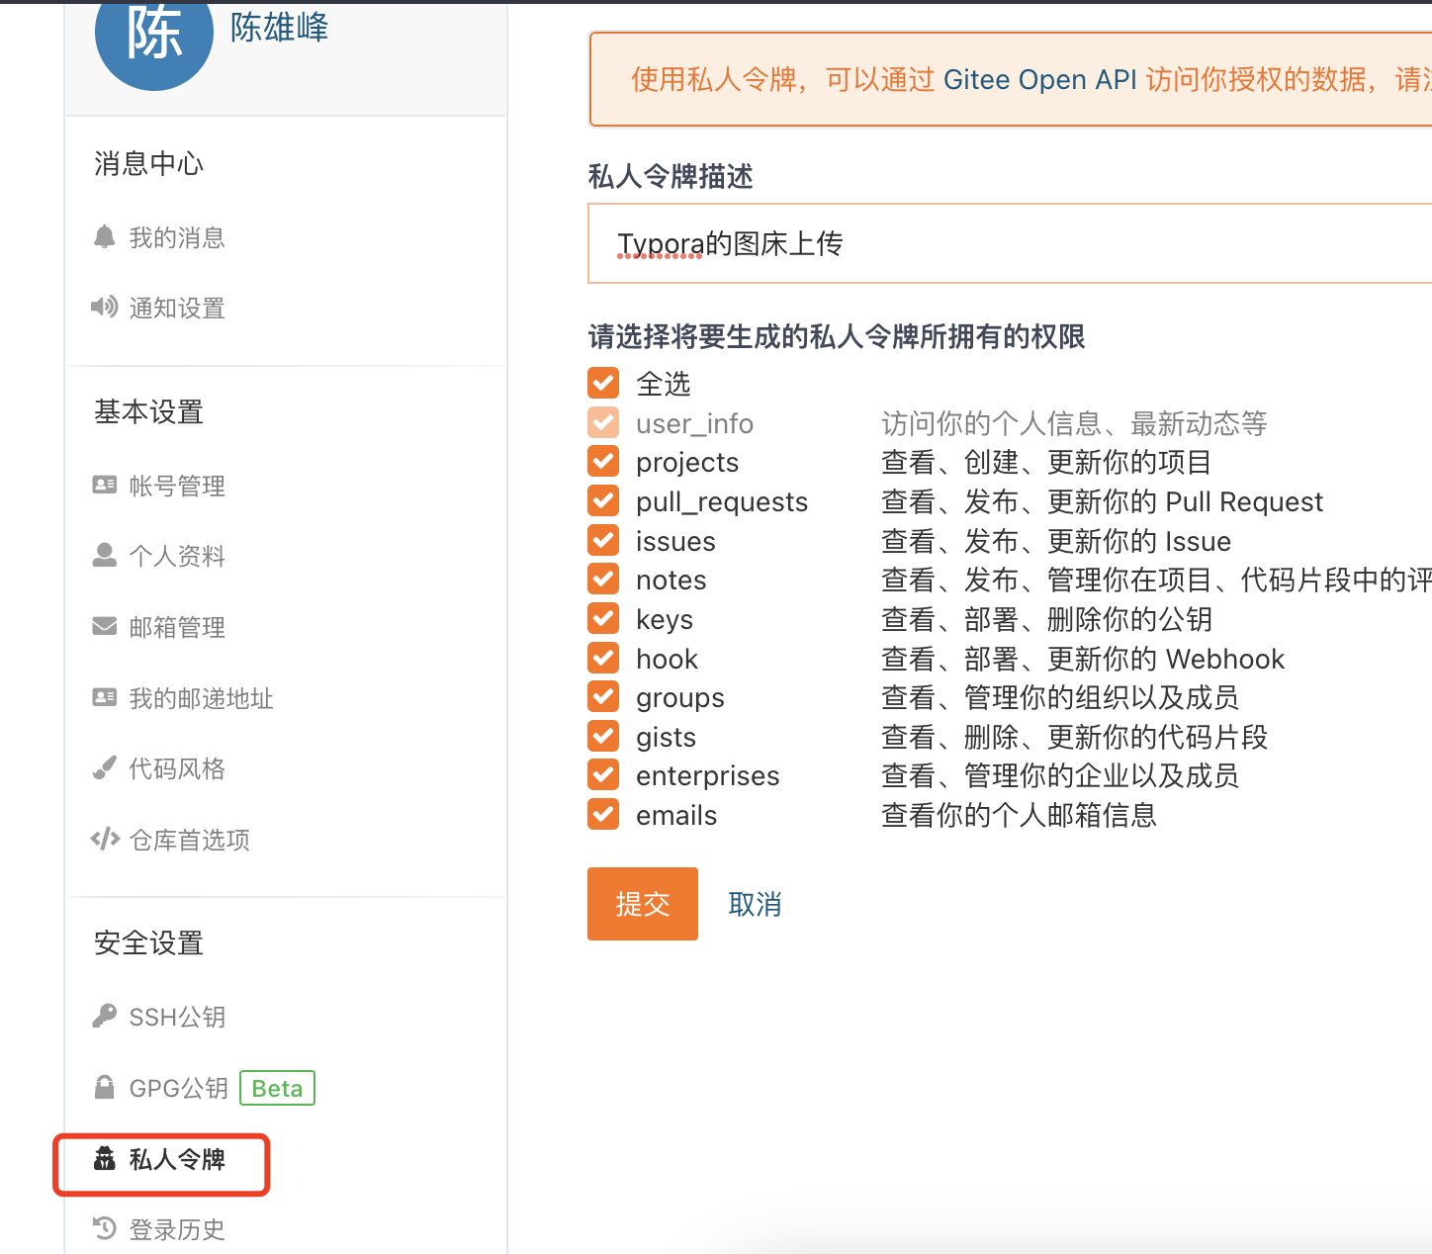Screen dimensions: 1432x1254
Task: Uncheck the emails permission checkbox
Action: (603, 814)
